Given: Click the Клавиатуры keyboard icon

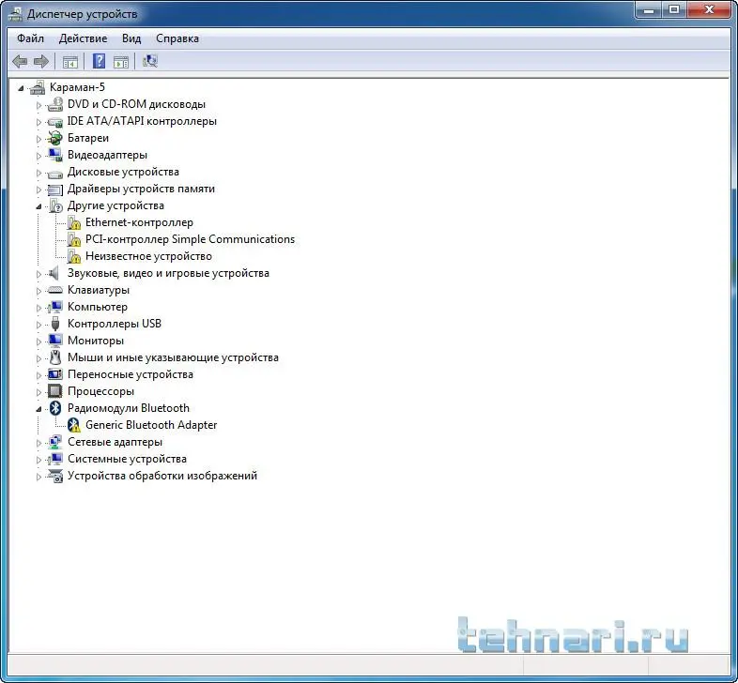Looking at the screenshot, I should 55,290.
